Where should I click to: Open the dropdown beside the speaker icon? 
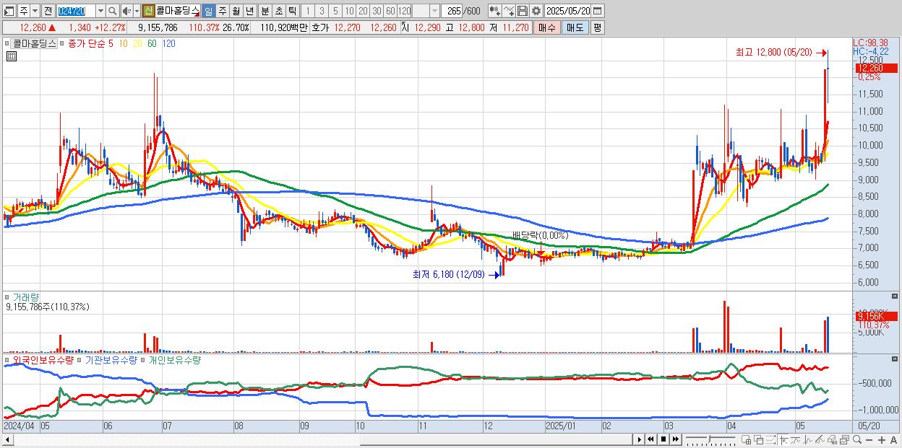coord(137,11)
